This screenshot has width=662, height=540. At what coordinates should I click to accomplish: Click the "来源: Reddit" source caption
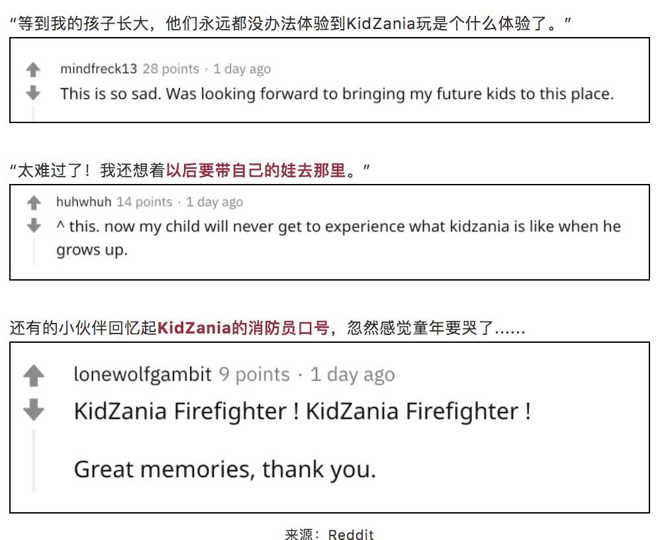pos(329,533)
